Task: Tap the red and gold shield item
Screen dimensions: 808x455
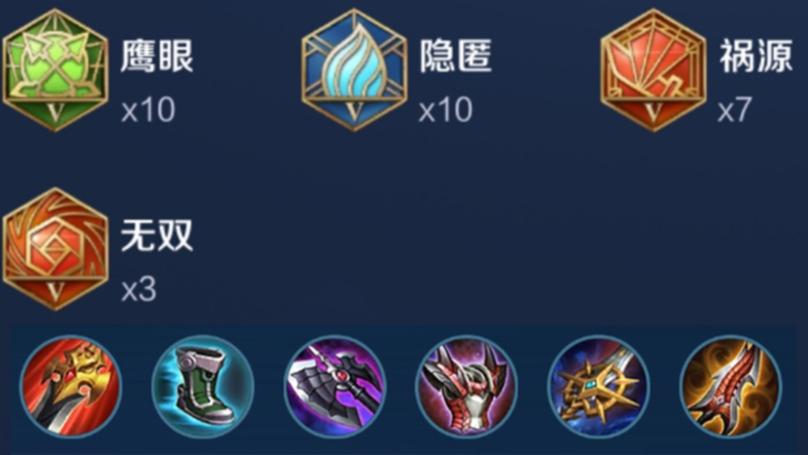Action: tap(70, 386)
